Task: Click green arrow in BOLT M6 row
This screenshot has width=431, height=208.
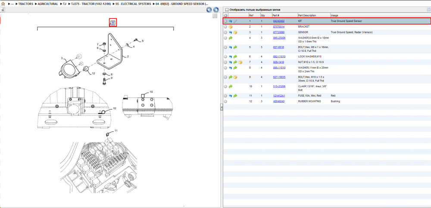Action: pos(235,47)
